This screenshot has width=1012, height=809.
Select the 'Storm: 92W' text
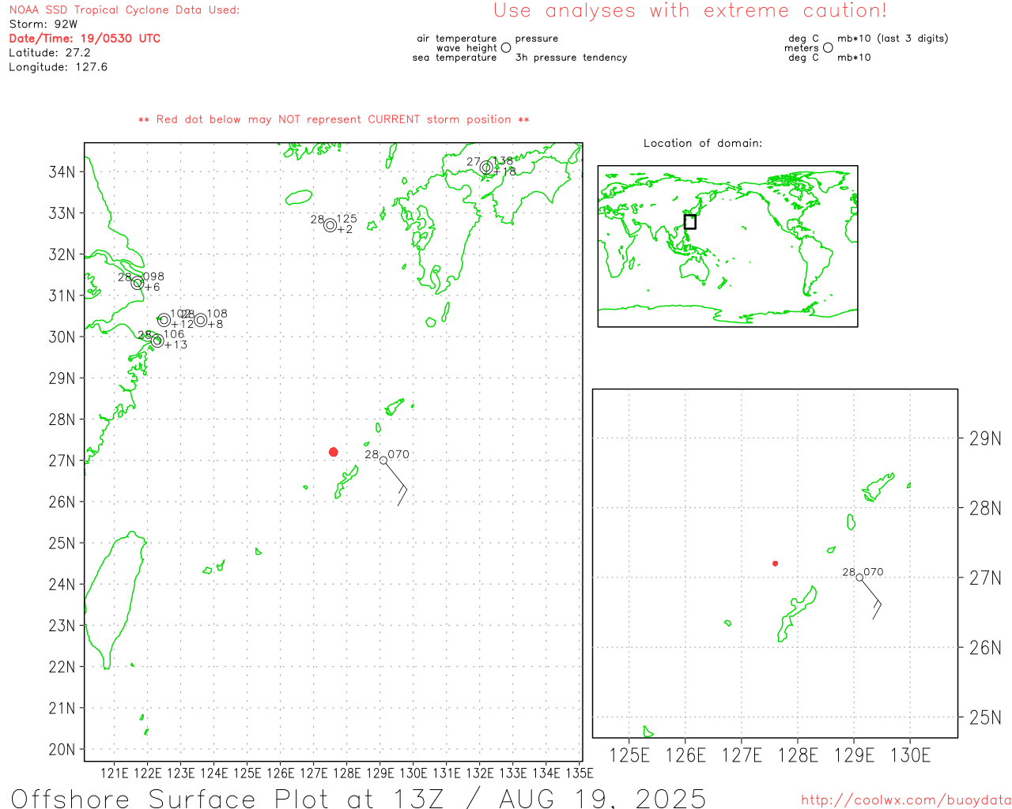click(x=43, y=24)
